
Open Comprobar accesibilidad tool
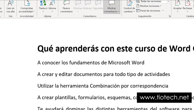27,7
